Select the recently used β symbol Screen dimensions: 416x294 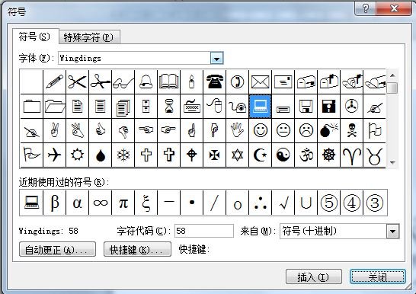[x=54, y=203]
